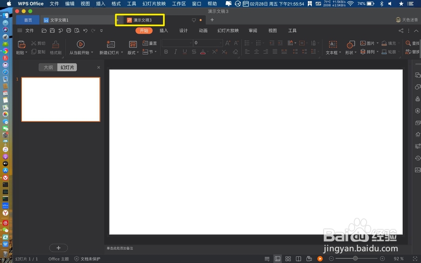The width and height of the screenshot is (421, 263).
Task: Go to the 首页 home tab
Action: pyautogui.click(x=28, y=20)
